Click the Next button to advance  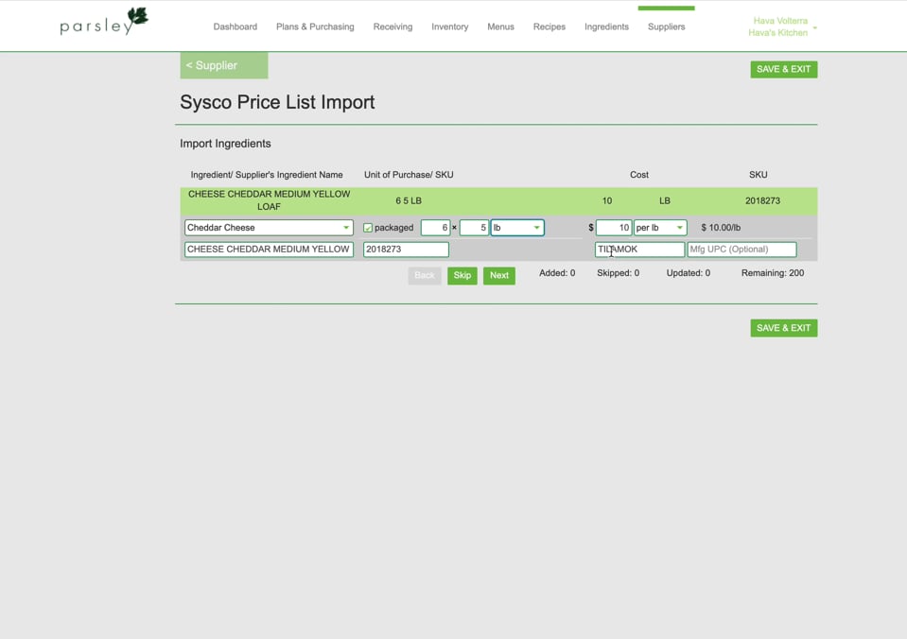498,275
